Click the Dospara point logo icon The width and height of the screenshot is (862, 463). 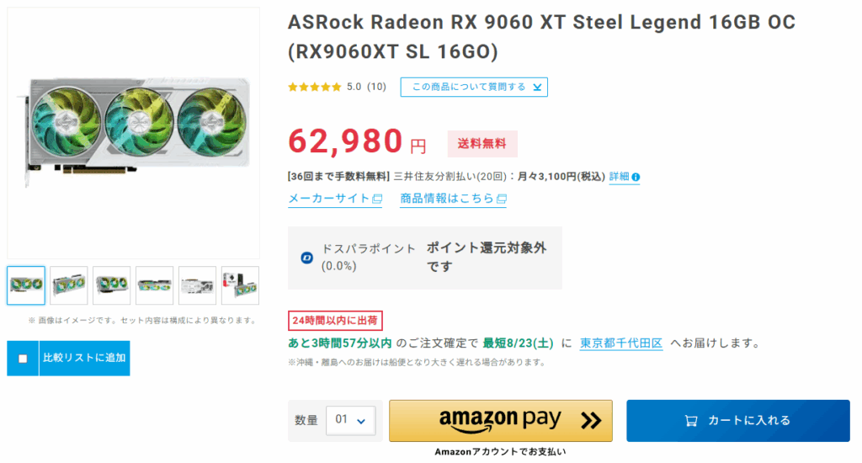pyautogui.click(x=306, y=258)
